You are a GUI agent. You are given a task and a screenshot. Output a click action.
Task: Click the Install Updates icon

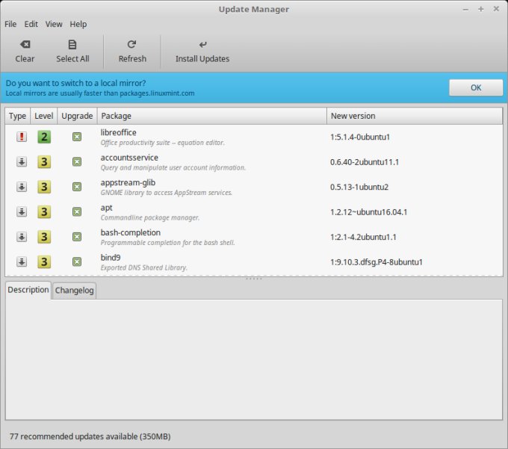[x=202, y=45]
